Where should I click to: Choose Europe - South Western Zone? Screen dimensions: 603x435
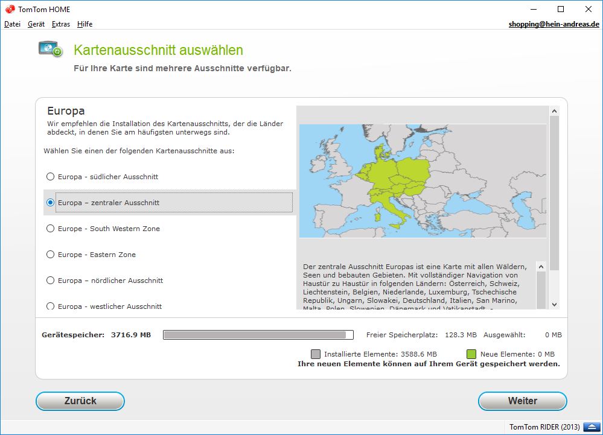[x=51, y=229]
